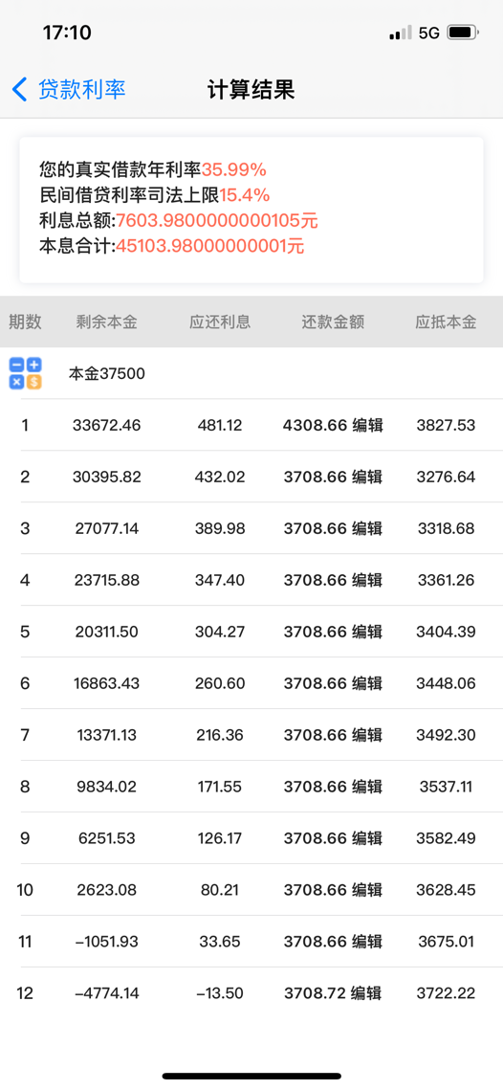Tap the calculator icon beside 本金37500

(x=26, y=373)
